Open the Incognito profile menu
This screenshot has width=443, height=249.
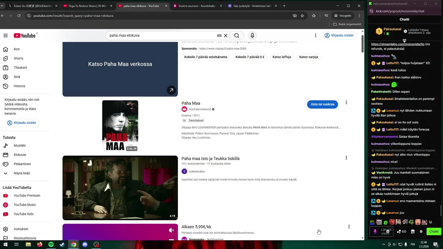click(343, 16)
